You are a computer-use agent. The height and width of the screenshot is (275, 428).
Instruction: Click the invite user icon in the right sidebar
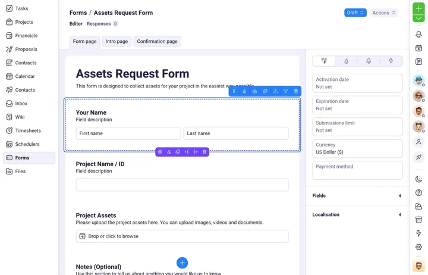(418, 142)
